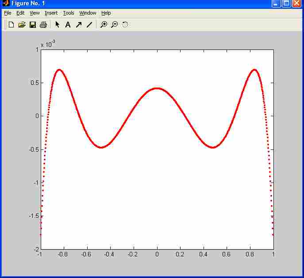This screenshot has height=278, width=304.
Task: Open the Tools menu
Action: point(69,13)
